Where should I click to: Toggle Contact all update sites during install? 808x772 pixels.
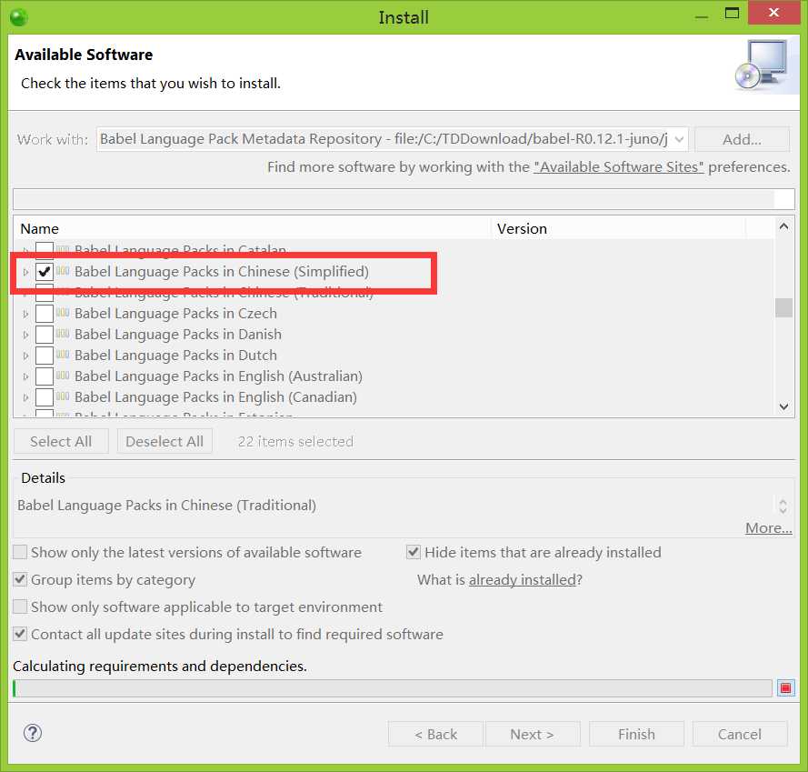coord(20,634)
